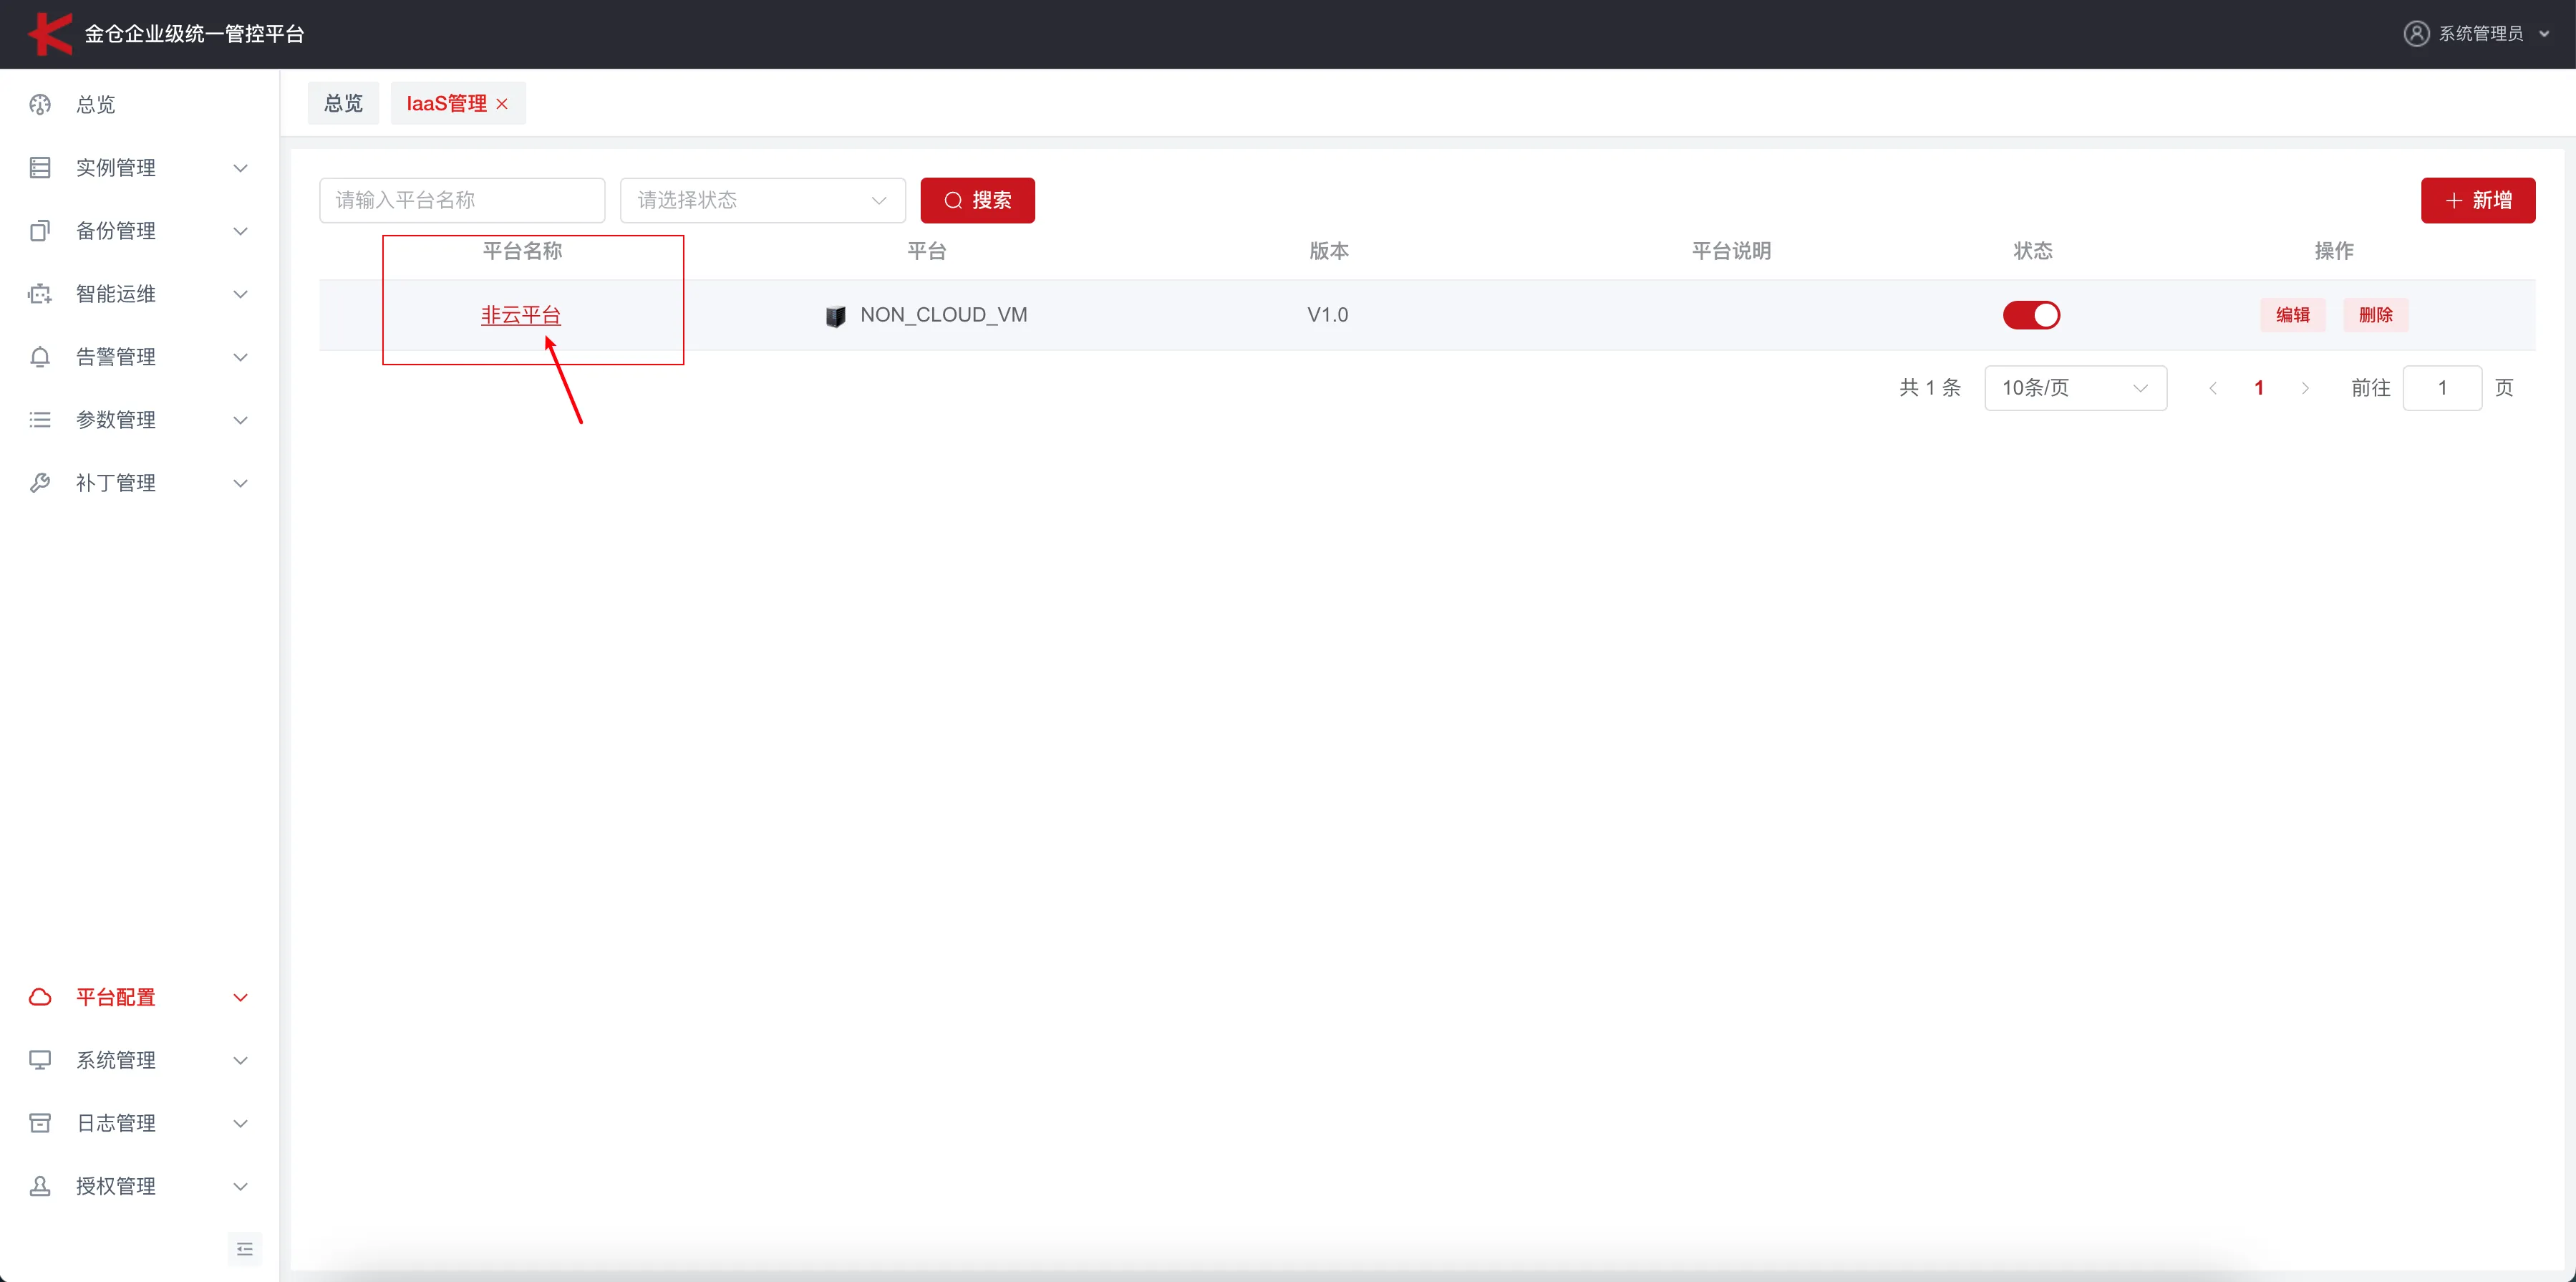Click the 编辑 edit action
The width and height of the screenshot is (2576, 1282).
pos(2293,315)
